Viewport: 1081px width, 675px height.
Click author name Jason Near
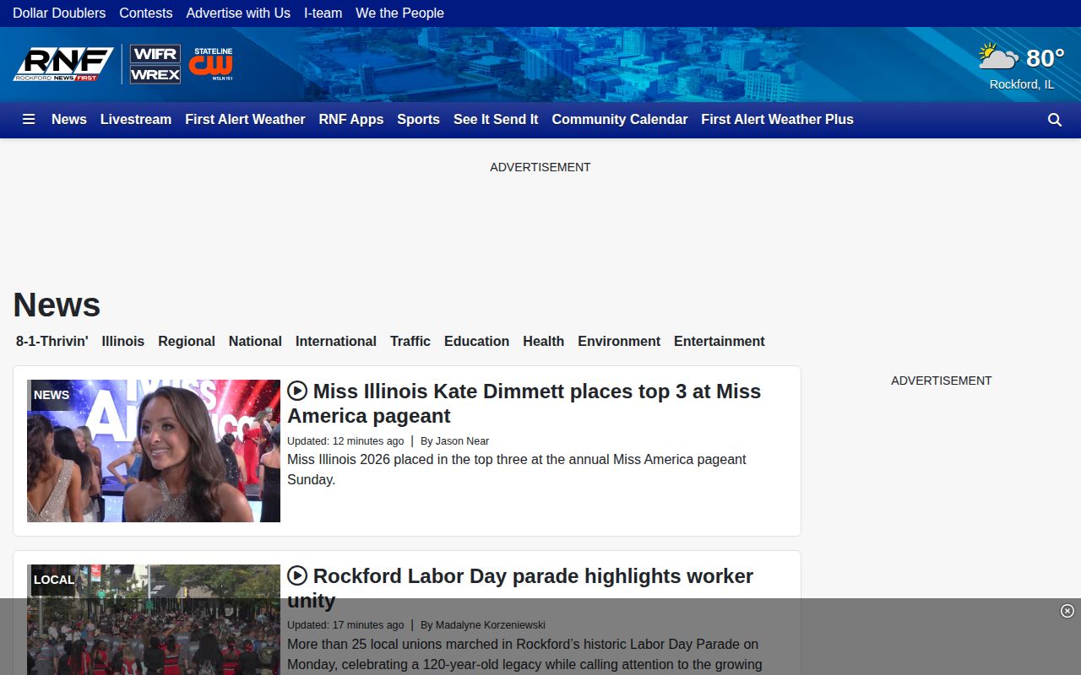tap(462, 440)
